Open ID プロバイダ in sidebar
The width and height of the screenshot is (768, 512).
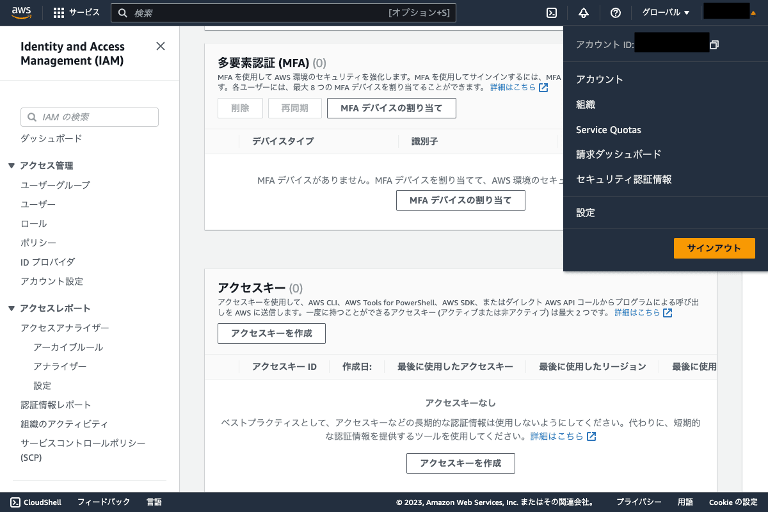(x=48, y=262)
